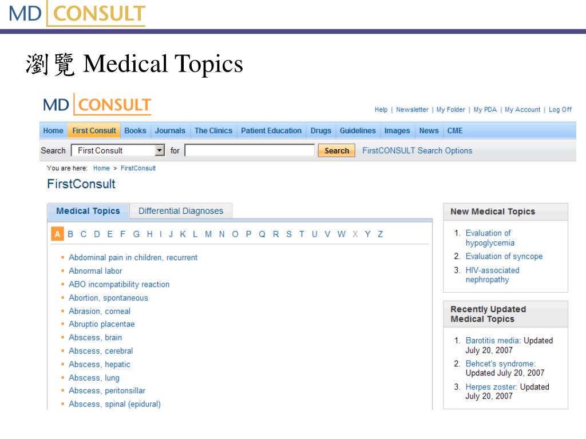Image resolution: width=586 pixels, height=439 pixels.
Task: Click the MD Consult site logo
Action: pos(97,105)
